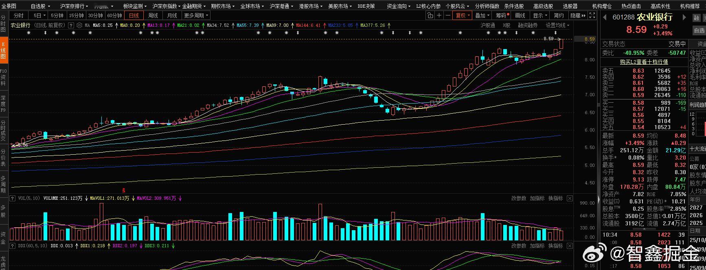Open 分价表 in left sidebar
Screen dimensions: 706x270
[3, 158]
